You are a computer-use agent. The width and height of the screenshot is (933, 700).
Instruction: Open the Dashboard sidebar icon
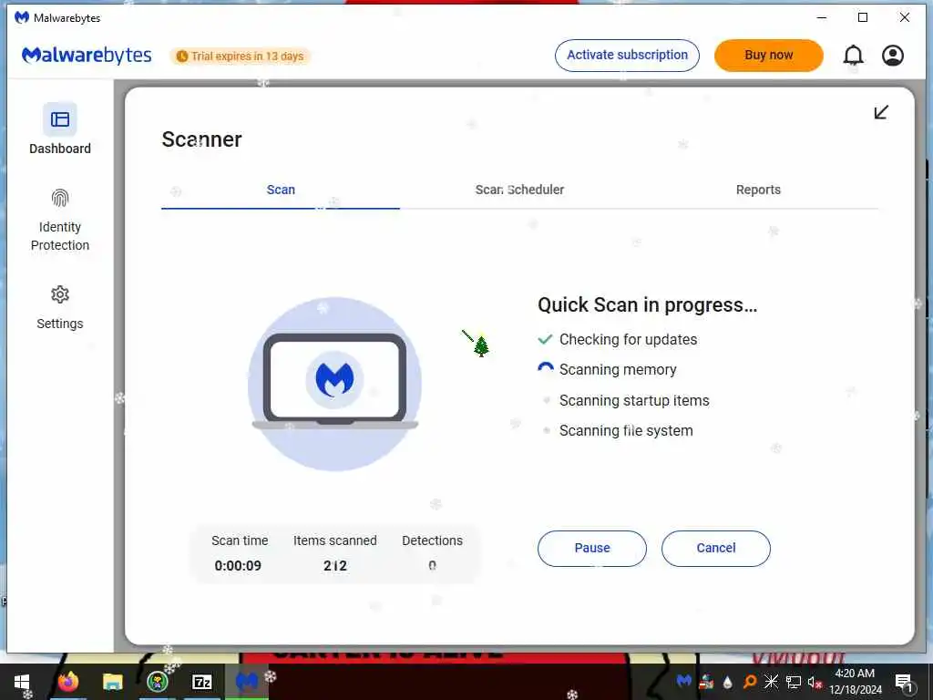coord(60,119)
